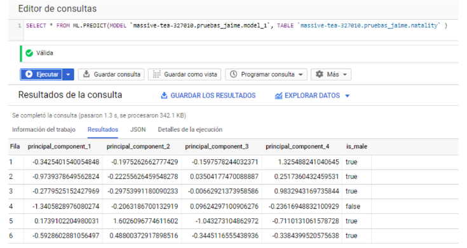Switch to the JSON tab

[138, 129]
